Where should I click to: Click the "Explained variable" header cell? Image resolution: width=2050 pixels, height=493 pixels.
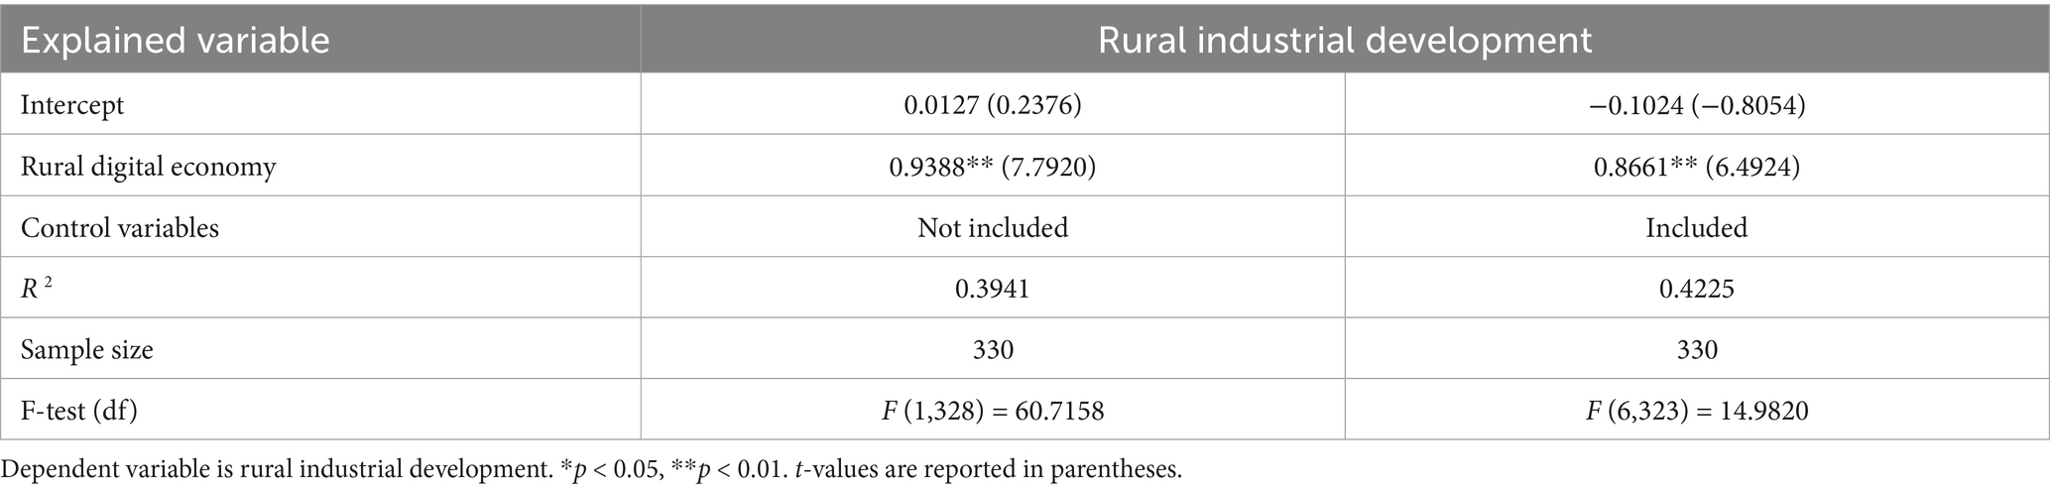(175, 41)
